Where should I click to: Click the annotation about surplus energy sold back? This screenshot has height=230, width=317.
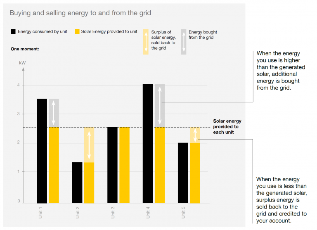point(282,200)
